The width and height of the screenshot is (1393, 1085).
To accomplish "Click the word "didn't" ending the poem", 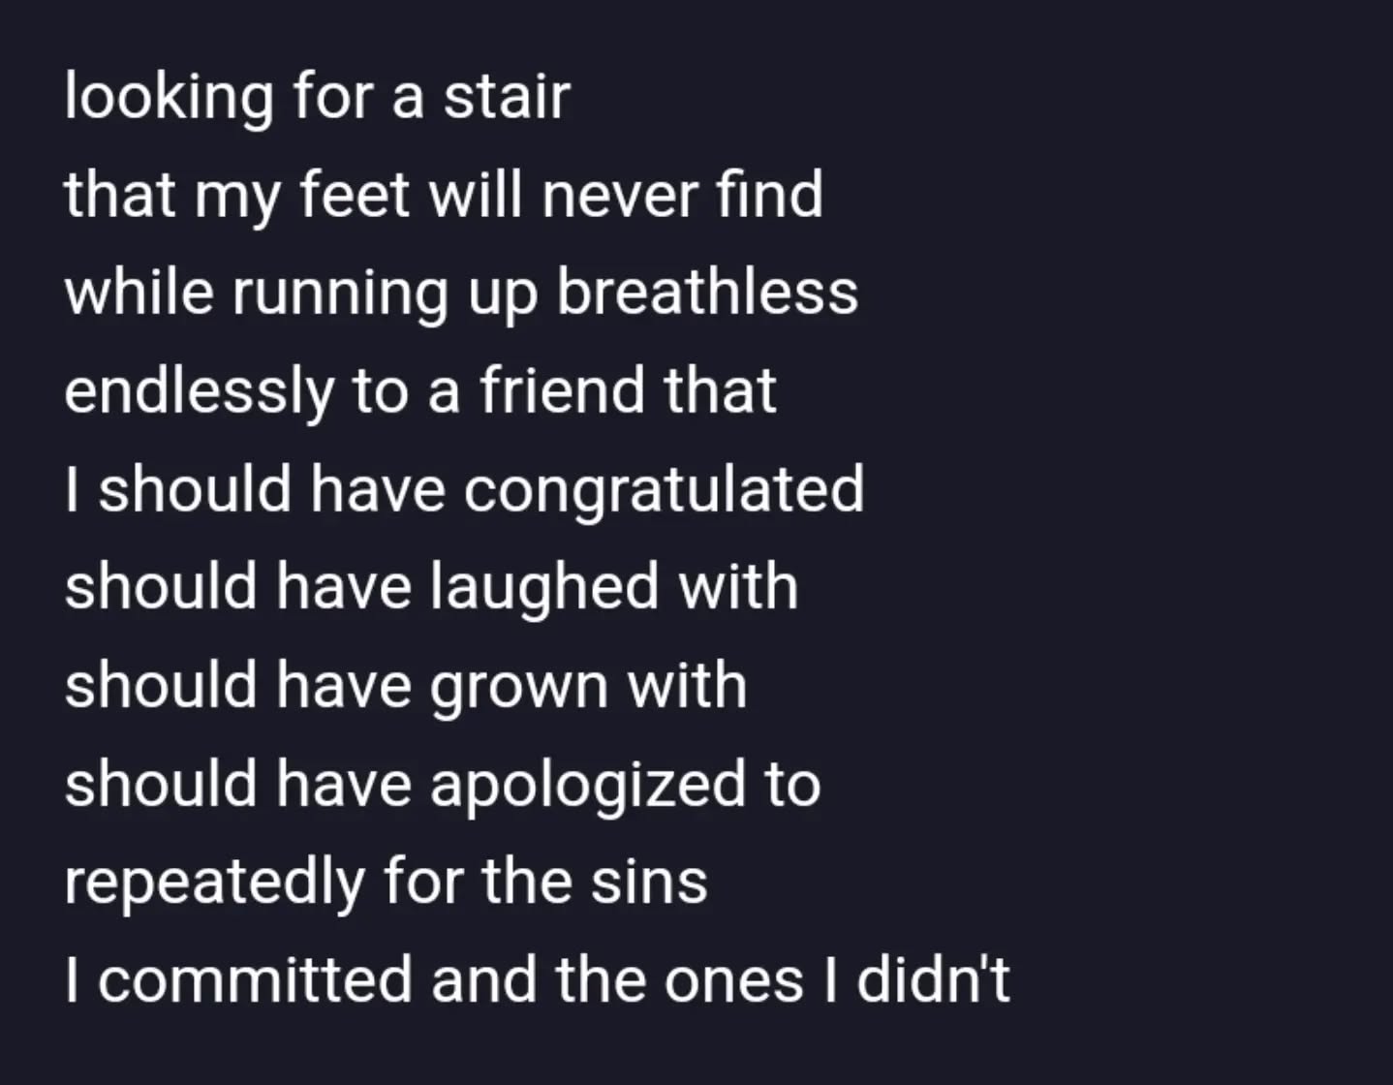I will click(933, 978).
